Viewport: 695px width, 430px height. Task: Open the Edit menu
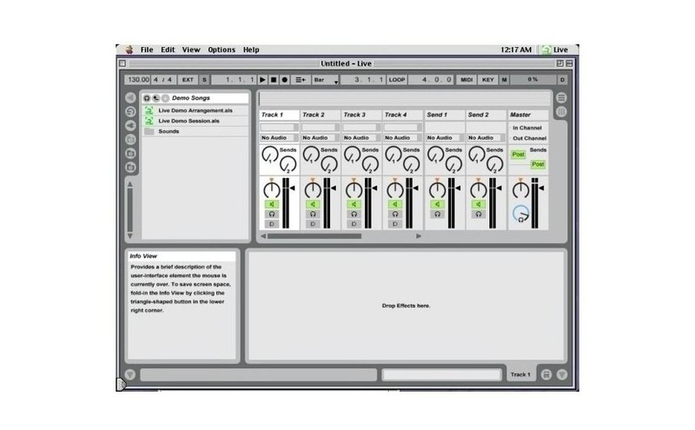(168, 50)
